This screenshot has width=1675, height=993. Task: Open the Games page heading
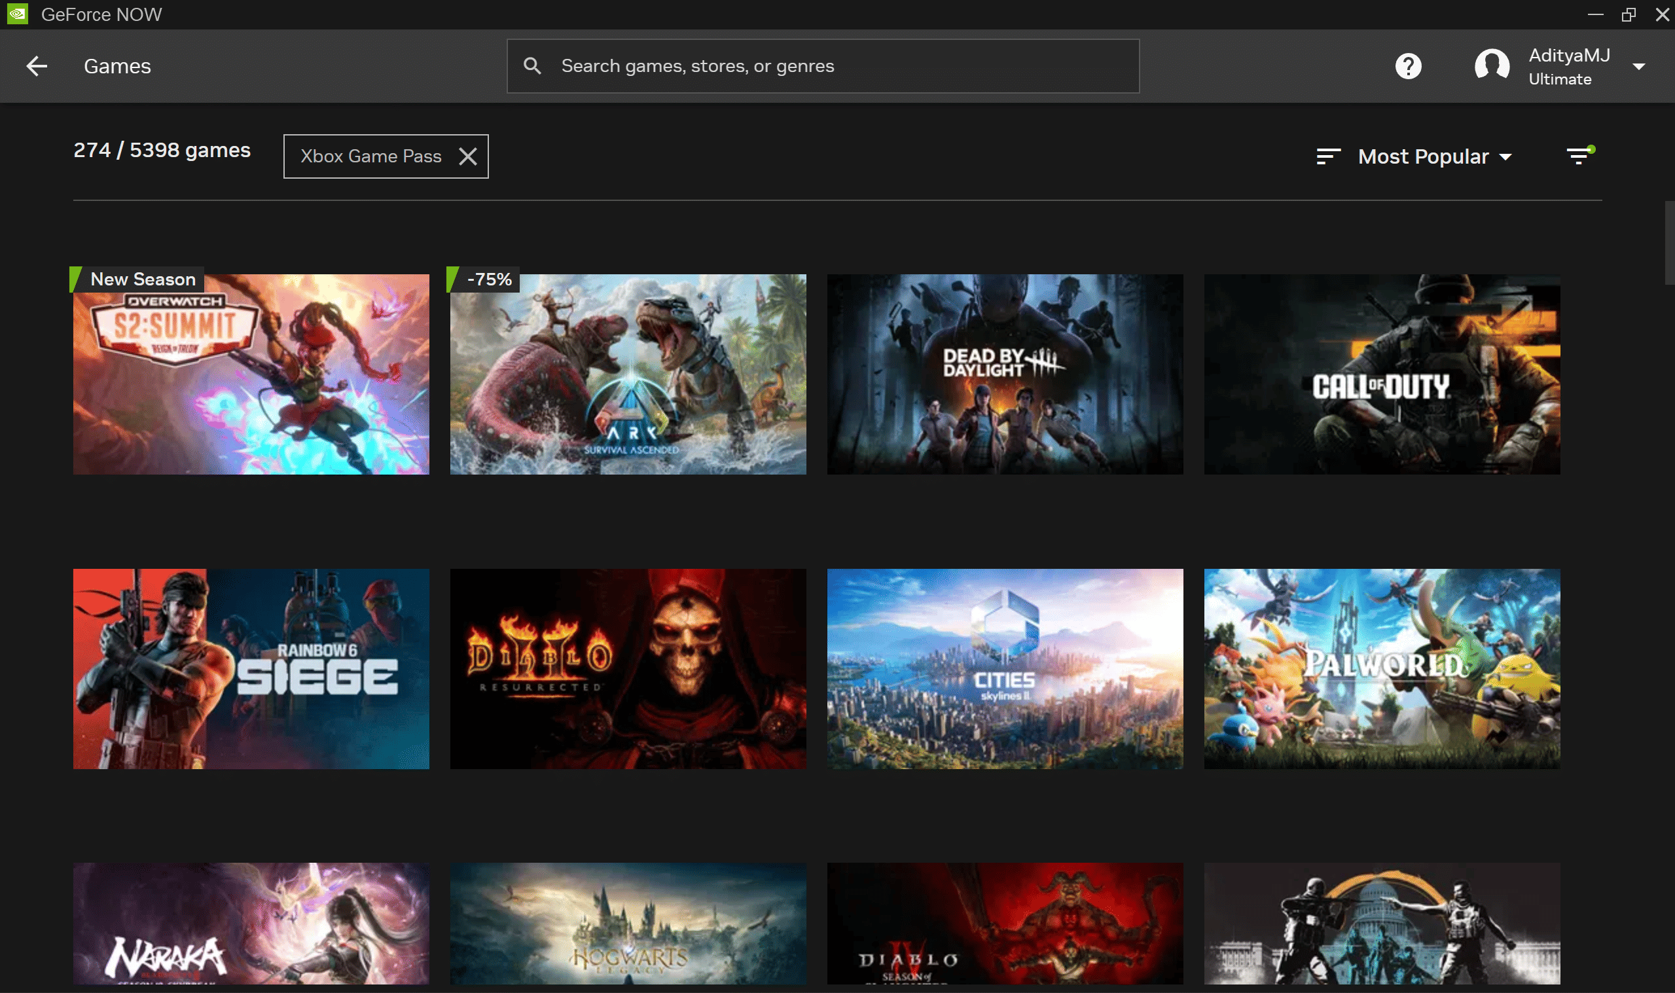[x=117, y=65]
